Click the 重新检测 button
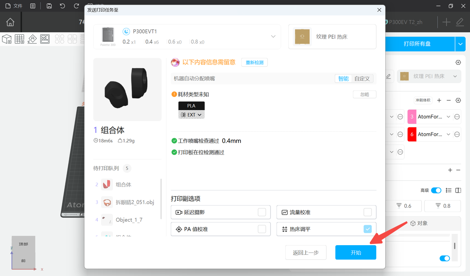This screenshot has width=470, height=276. click(254, 62)
